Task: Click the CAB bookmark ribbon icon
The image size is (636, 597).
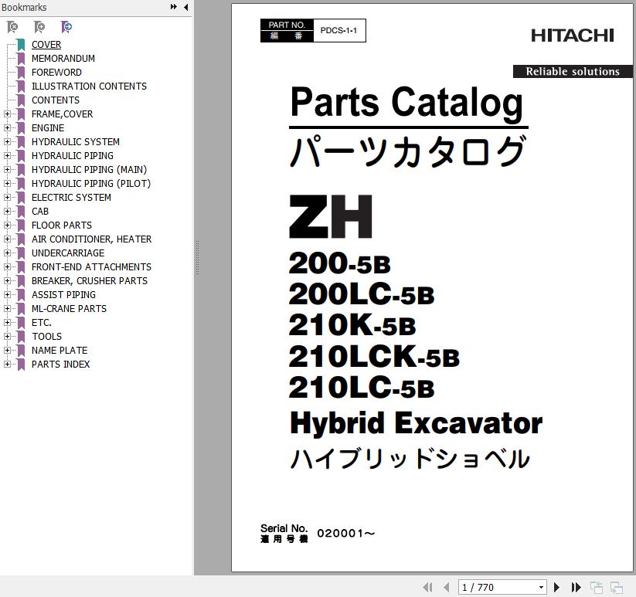Action: pyautogui.click(x=21, y=211)
